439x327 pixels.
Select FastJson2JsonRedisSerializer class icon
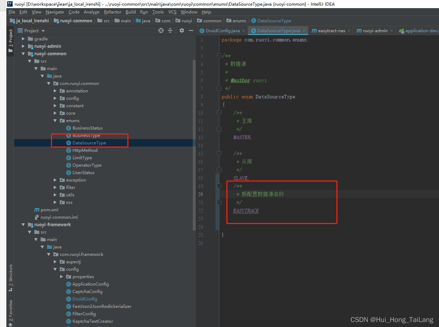pyautogui.click(x=69, y=306)
